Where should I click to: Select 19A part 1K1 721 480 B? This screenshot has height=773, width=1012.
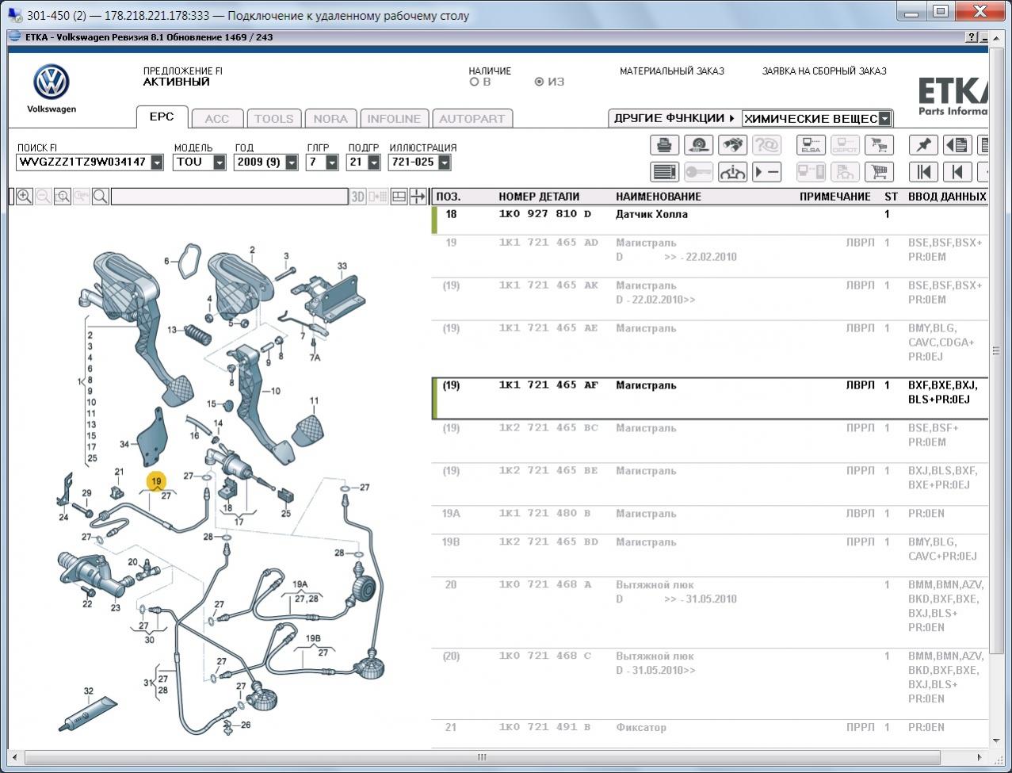pyautogui.click(x=709, y=520)
